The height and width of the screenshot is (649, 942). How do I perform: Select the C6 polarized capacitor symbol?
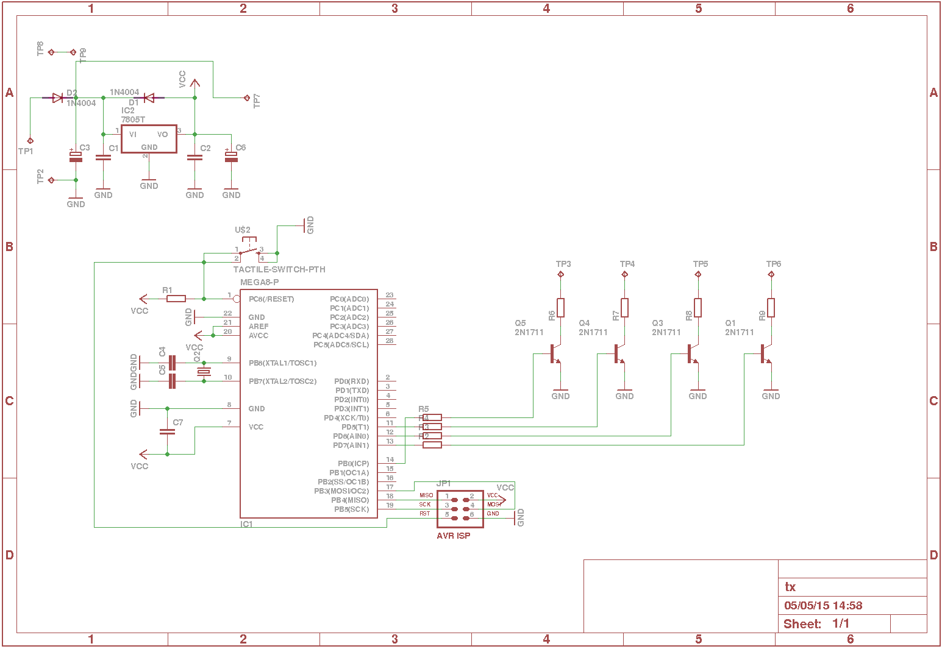coord(231,157)
